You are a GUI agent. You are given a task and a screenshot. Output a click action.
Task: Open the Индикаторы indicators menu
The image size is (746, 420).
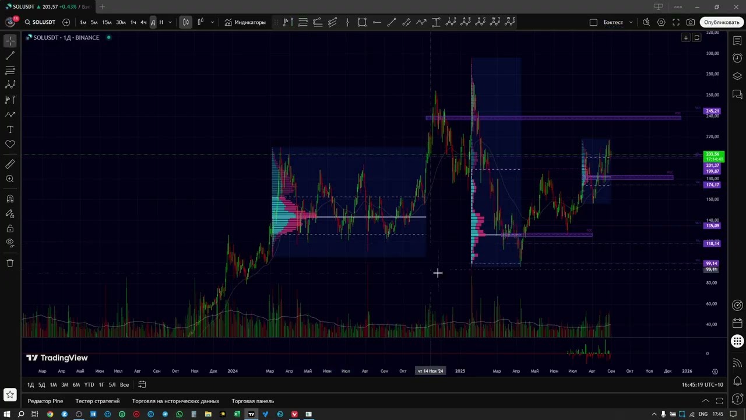click(245, 22)
